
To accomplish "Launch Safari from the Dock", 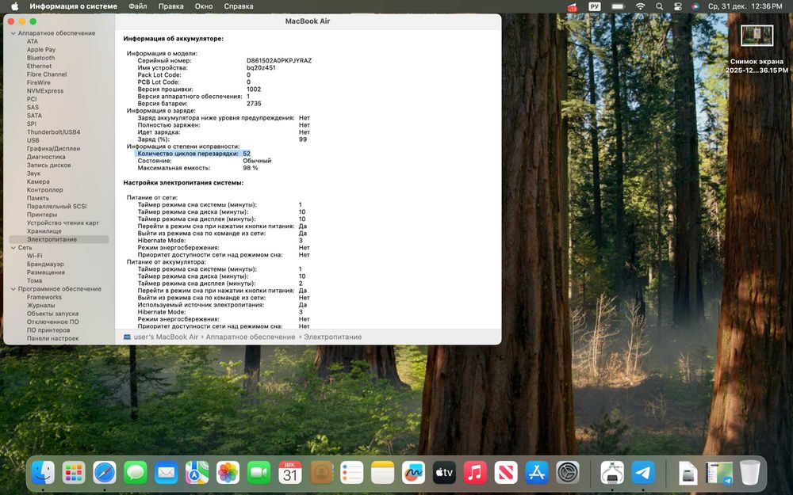I will pyautogui.click(x=105, y=473).
